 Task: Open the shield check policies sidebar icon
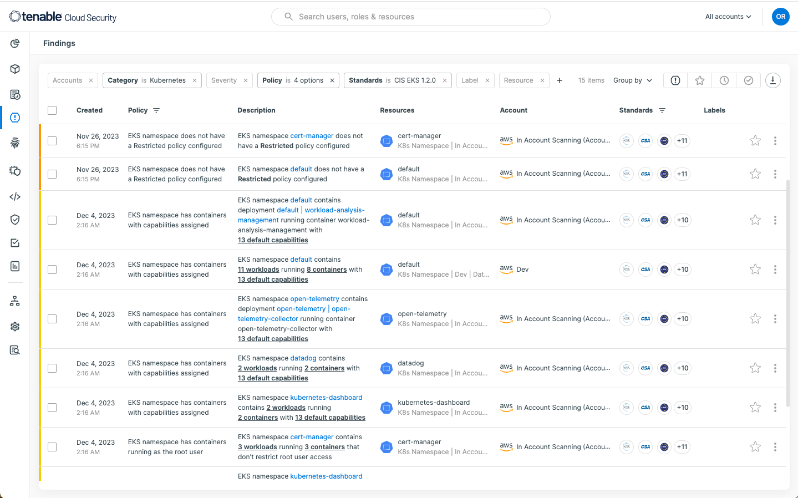pyautogui.click(x=15, y=220)
